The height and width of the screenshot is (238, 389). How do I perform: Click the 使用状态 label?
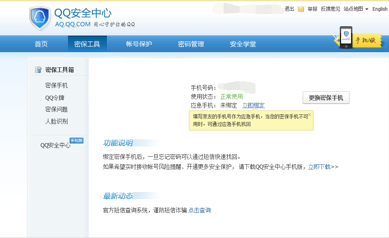coord(203,96)
